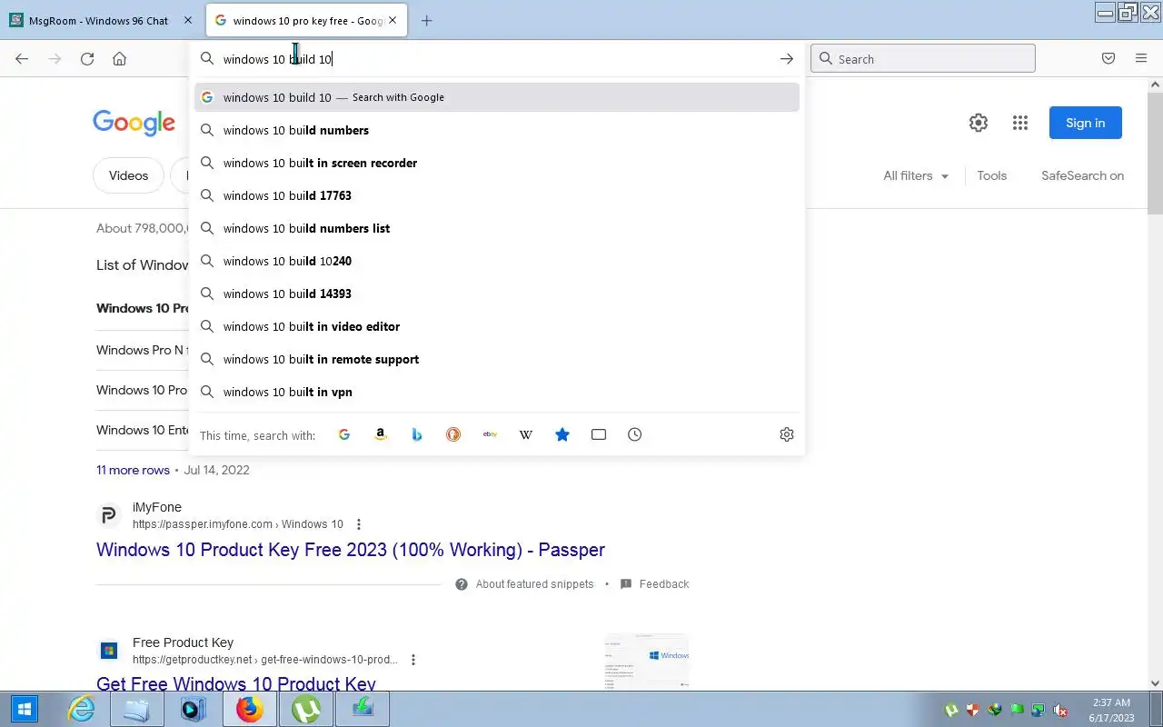Choose suggestion 'windows 10 build 10 — Search with Google'
The image size is (1163, 727).
[497, 97]
